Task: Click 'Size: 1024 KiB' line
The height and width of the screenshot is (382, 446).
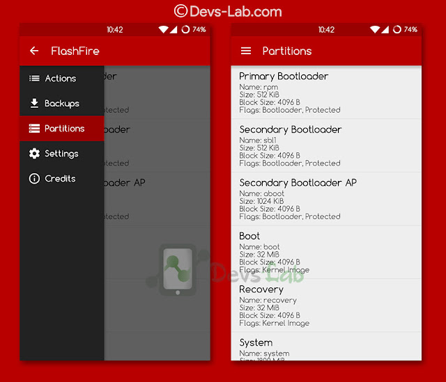Action: 262,201
